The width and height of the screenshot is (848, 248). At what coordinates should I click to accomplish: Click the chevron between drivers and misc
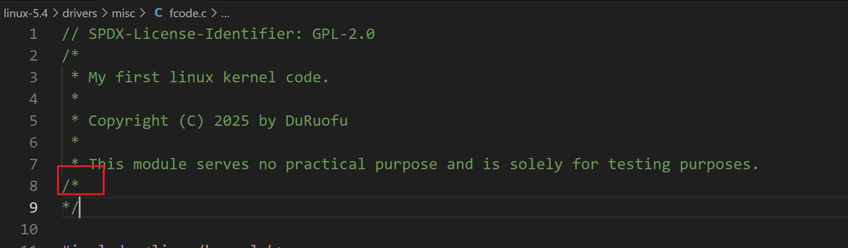105,14
